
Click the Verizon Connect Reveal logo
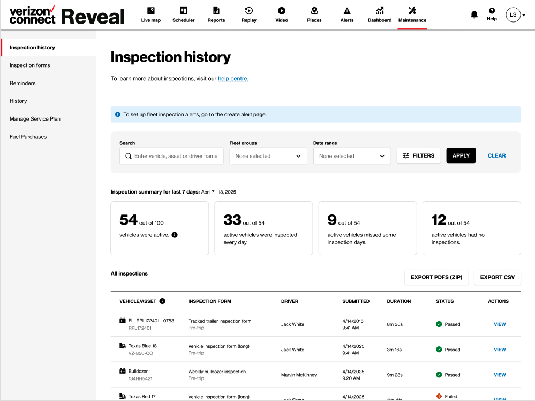pos(67,16)
